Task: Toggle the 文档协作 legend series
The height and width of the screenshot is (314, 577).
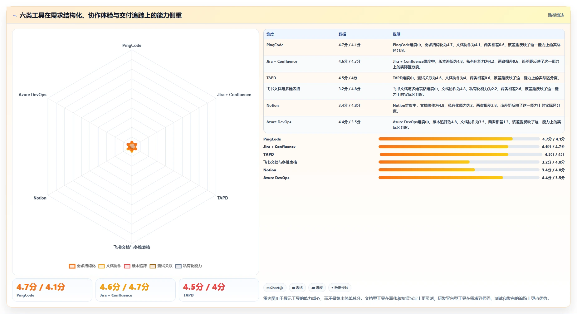Action: pyautogui.click(x=110, y=266)
